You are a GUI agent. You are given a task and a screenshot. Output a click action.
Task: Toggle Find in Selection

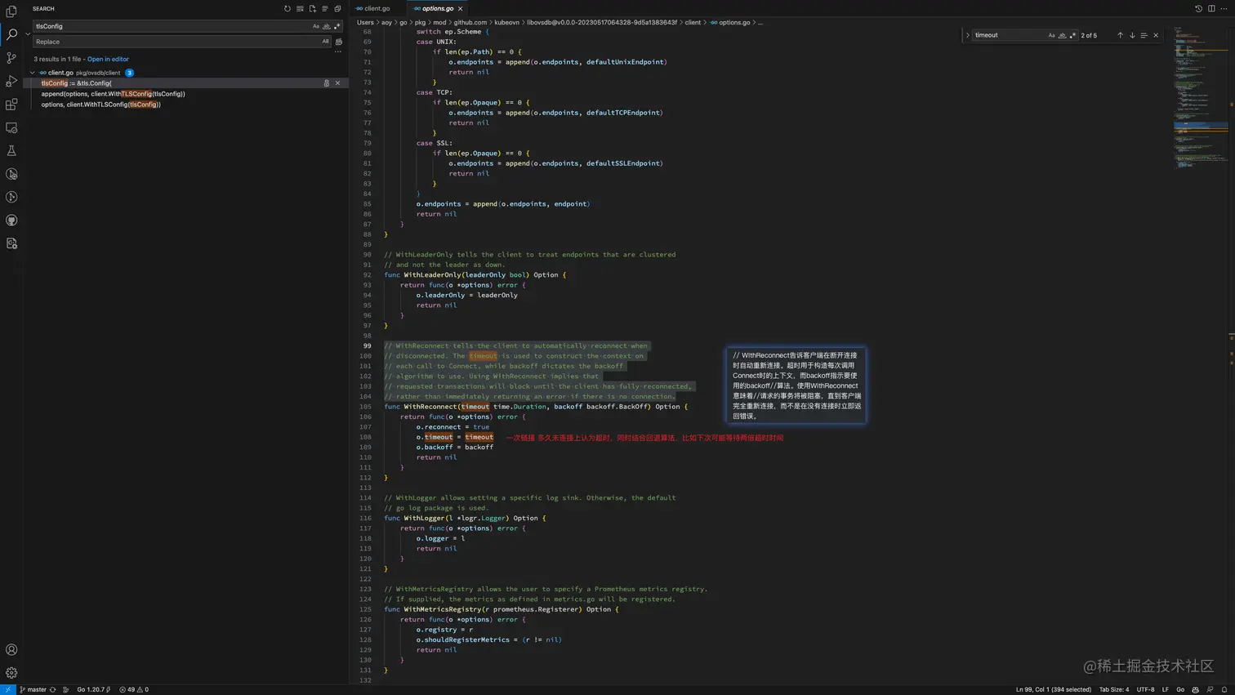click(x=1144, y=35)
